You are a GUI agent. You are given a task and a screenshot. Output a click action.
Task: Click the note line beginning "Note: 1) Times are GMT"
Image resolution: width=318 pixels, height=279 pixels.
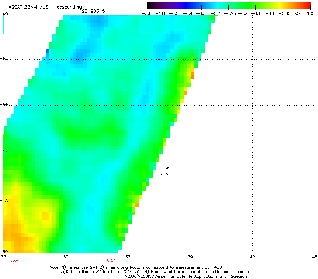click(136, 267)
